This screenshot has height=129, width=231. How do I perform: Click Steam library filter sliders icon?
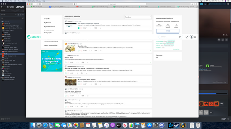(x=23, y=18)
